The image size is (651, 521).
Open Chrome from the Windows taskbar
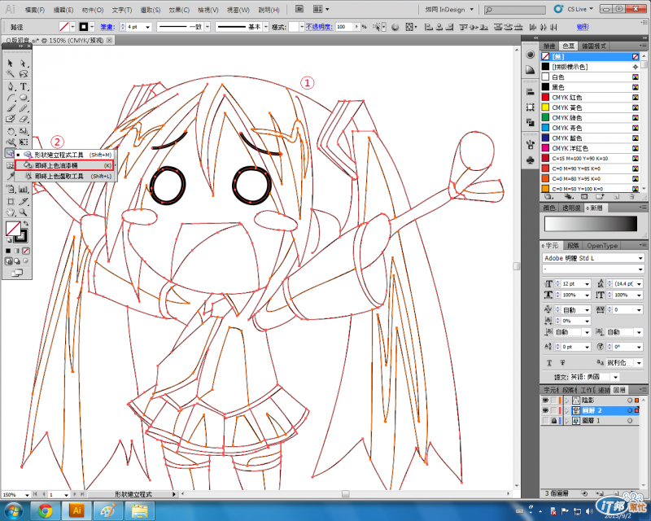(x=45, y=510)
